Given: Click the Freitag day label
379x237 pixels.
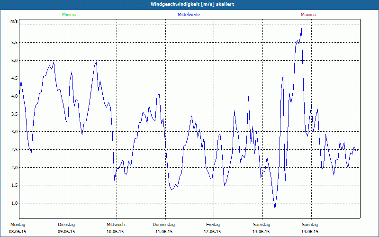Looking at the screenshot, I should pyautogui.click(x=213, y=225).
